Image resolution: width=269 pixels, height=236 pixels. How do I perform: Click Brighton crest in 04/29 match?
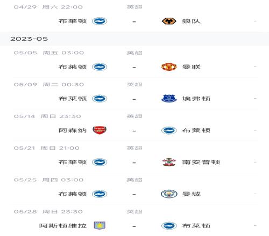coord(100,21)
